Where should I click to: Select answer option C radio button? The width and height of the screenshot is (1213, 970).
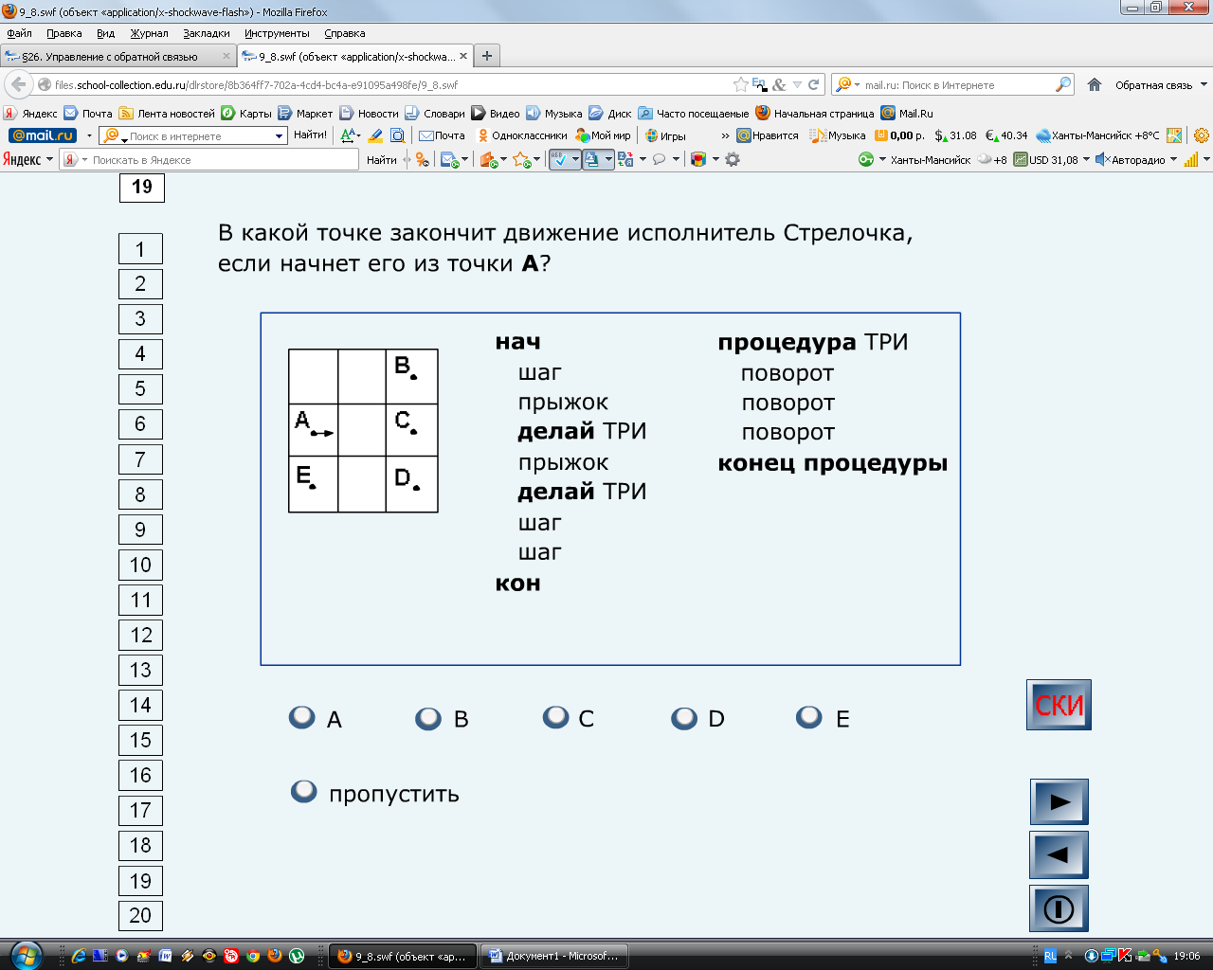point(555,717)
